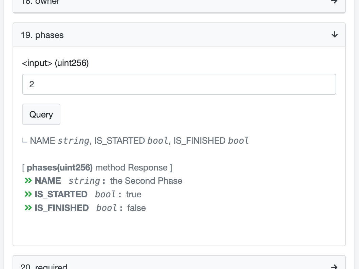The height and width of the screenshot is (269, 359).
Task: Click the bold IS_STARTED response label
Action: 61,194
